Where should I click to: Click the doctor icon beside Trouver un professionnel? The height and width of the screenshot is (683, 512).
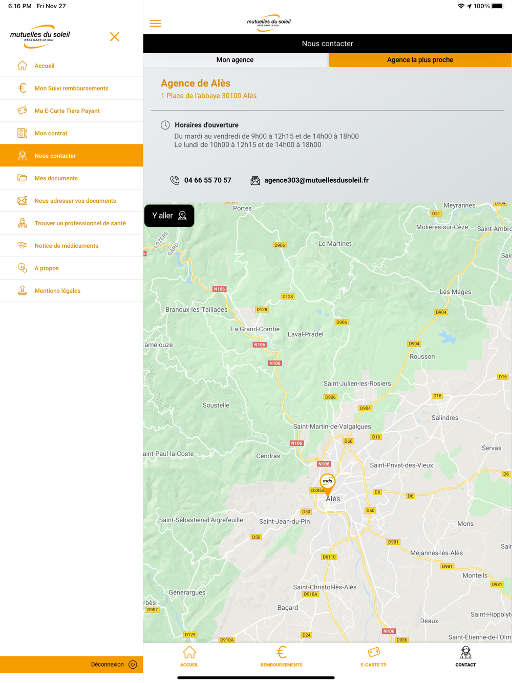tap(22, 223)
